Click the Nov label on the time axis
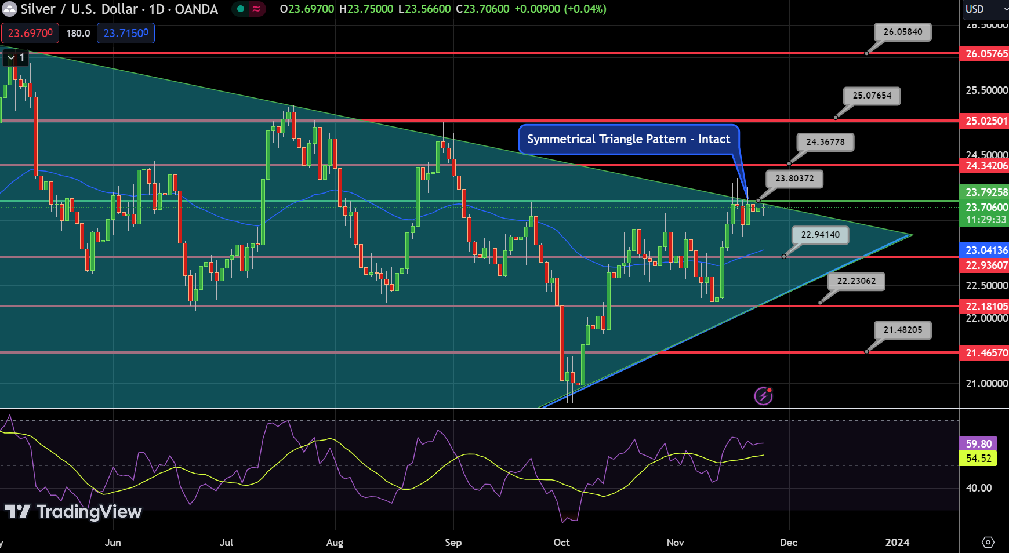The width and height of the screenshot is (1009, 553). click(x=675, y=543)
